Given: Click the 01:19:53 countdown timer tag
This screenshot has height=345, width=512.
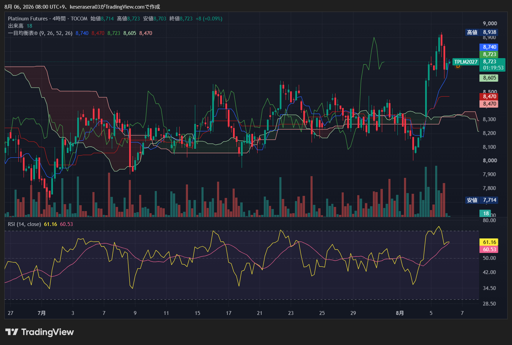Looking at the screenshot, I should 493,68.
